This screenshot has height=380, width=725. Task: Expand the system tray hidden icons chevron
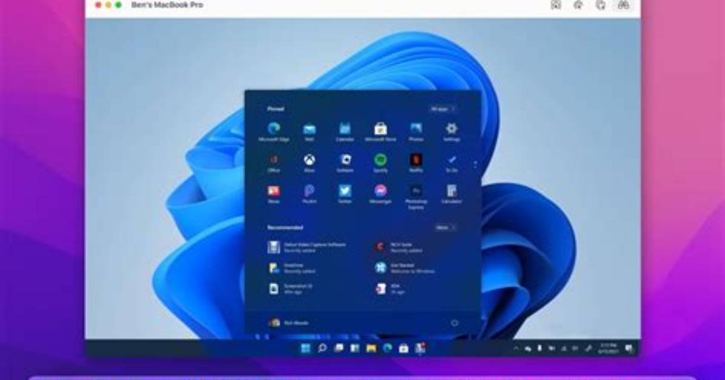pyautogui.click(x=516, y=349)
